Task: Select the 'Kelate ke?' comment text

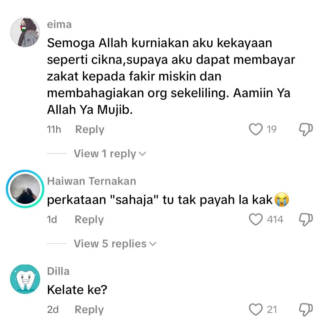Action: pos(77,290)
